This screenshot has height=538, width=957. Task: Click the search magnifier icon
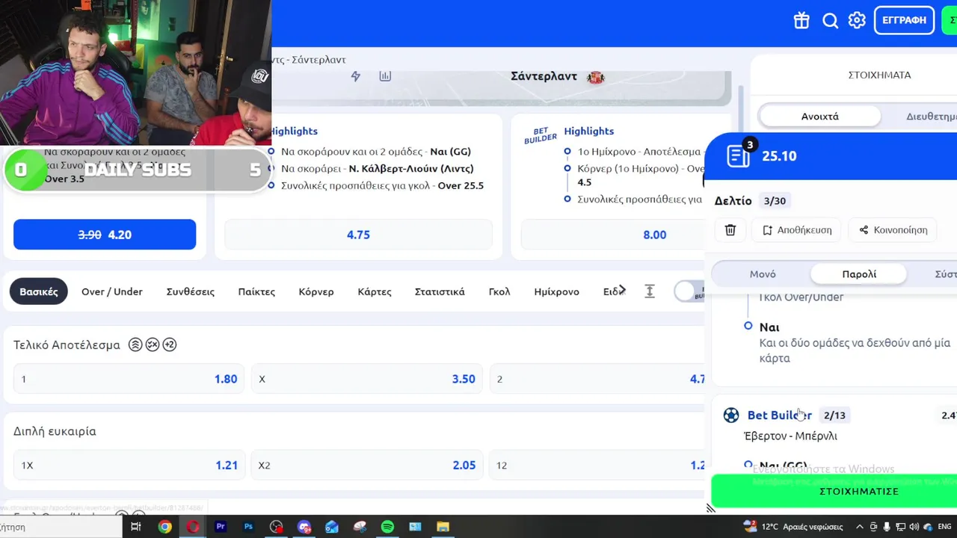(830, 20)
